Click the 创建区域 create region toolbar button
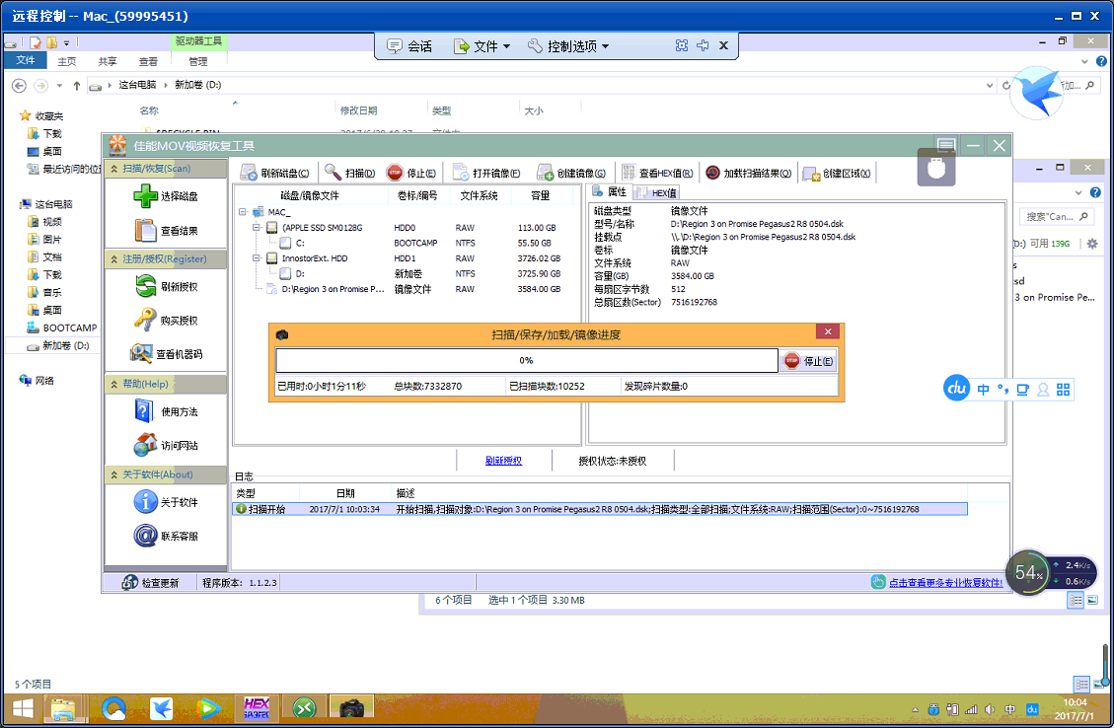Image resolution: width=1114 pixels, height=728 pixels. pos(838,173)
